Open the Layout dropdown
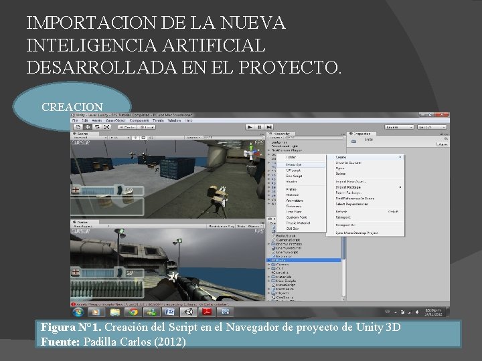482x361 pixels. 432,127
